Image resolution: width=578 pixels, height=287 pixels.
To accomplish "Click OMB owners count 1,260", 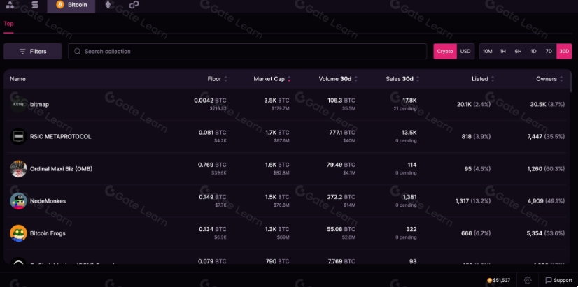I will pos(535,169).
